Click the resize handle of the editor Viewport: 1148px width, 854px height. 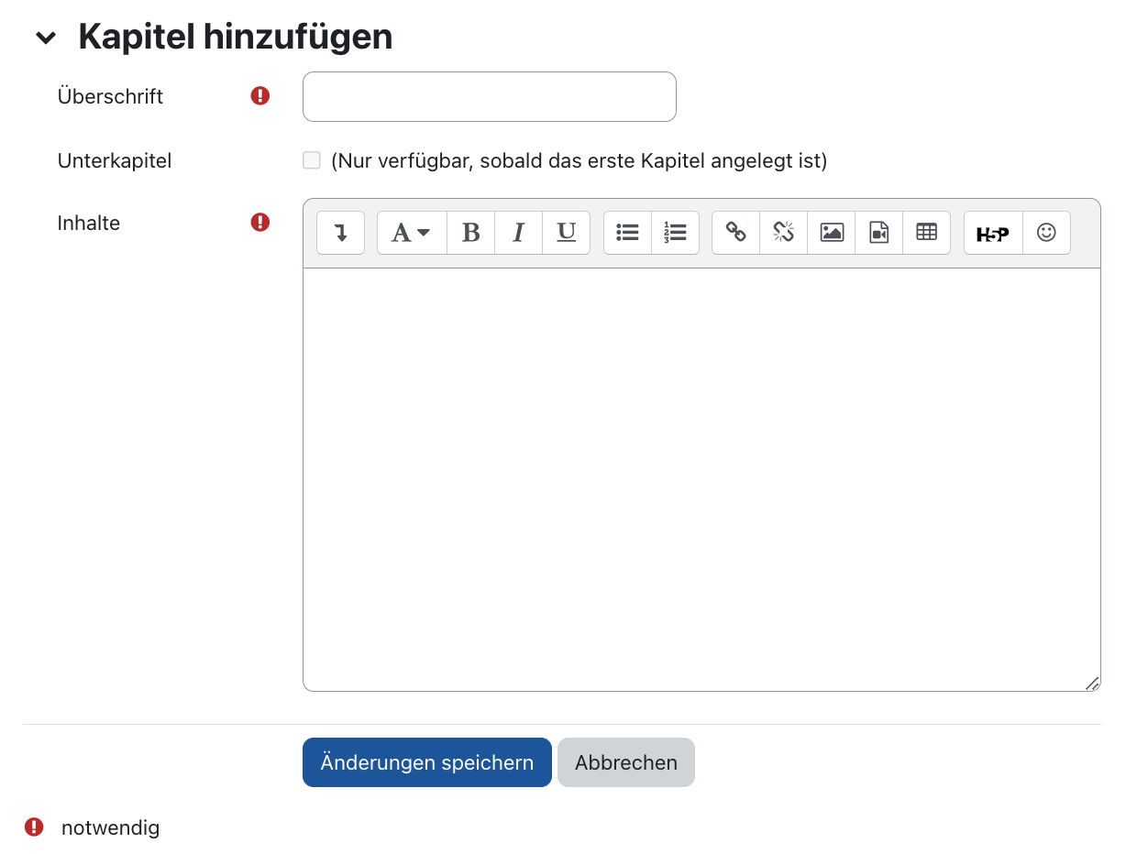[1092, 683]
